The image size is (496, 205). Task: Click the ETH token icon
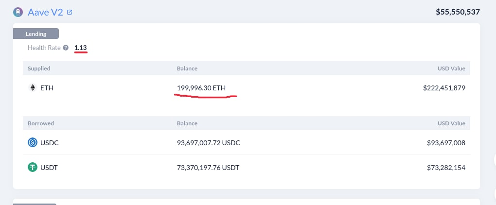click(33, 88)
